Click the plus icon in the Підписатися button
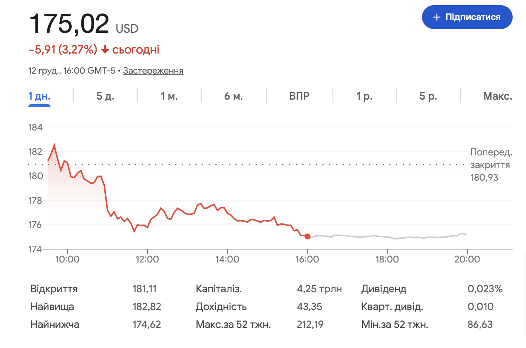This screenshot has height=348, width=526. 437,17
